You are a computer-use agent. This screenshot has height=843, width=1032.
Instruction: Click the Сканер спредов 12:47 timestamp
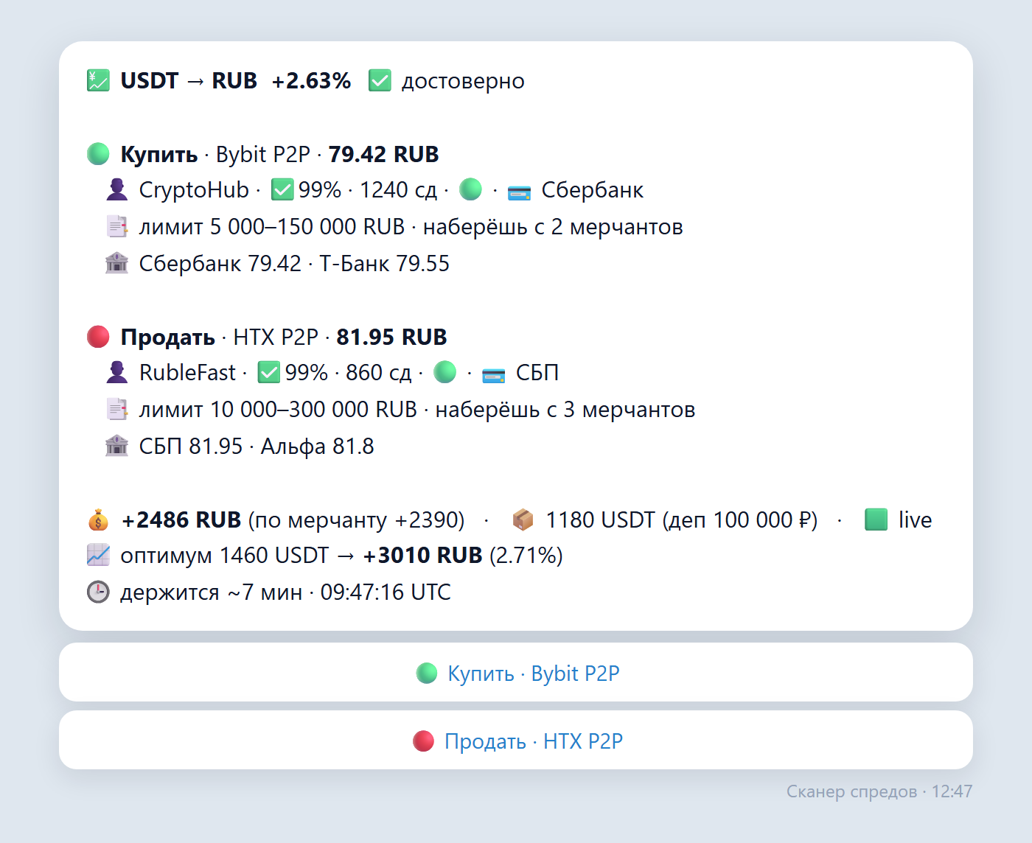click(879, 791)
